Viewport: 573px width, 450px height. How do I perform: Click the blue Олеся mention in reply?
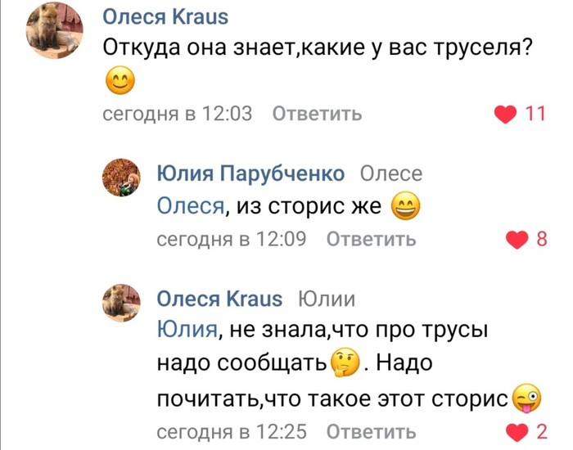pos(190,205)
